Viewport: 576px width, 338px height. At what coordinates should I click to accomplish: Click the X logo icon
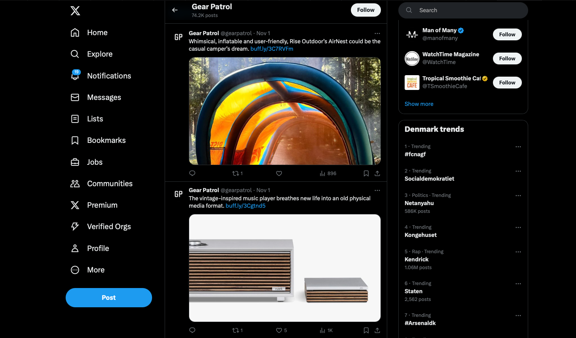coord(75,11)
